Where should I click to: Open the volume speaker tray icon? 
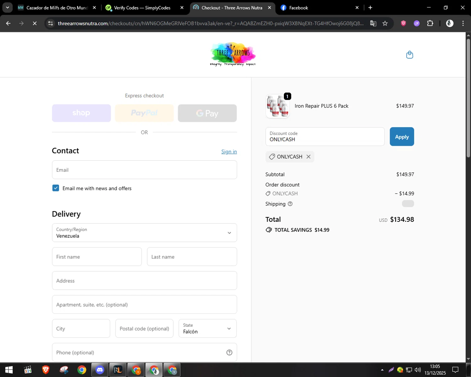click(418, 370)
